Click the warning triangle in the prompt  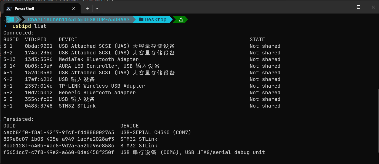tap(181, 19)
